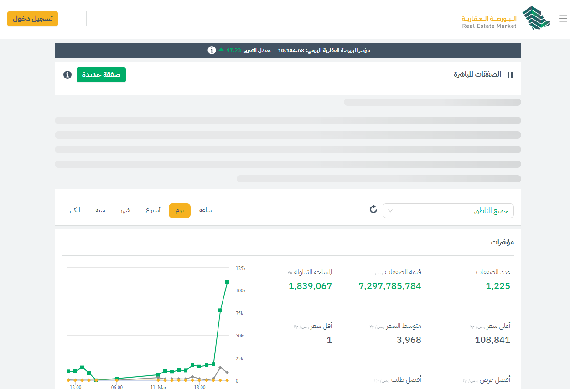This screenshot has width=570, height=389.
Task: Choose the سنة time range
Action: click(100, 210)
